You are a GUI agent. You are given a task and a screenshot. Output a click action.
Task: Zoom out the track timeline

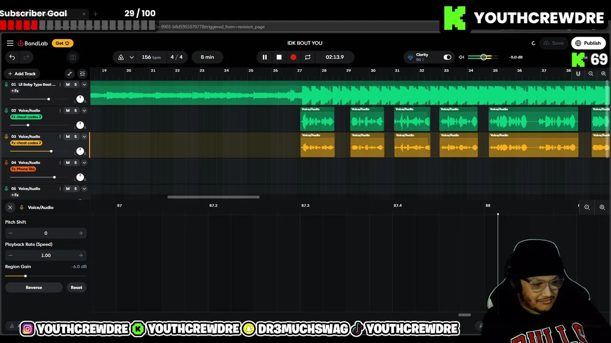tap(591, 74)
